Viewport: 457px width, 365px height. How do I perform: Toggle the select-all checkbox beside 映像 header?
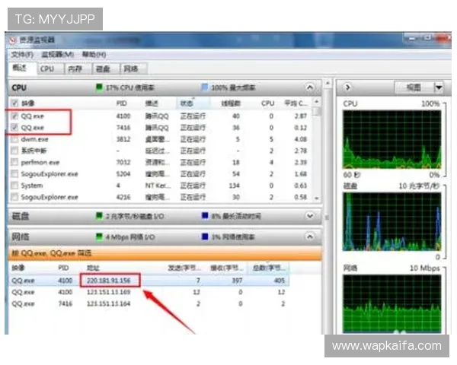click(14, 103)
